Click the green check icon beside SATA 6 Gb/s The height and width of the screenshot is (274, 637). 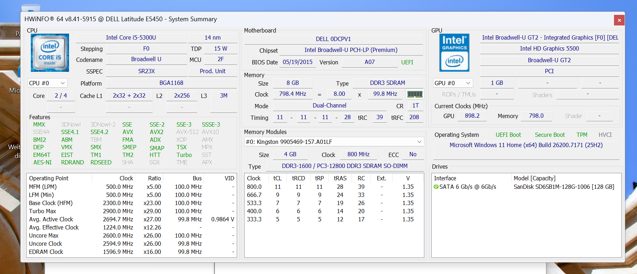436,187
